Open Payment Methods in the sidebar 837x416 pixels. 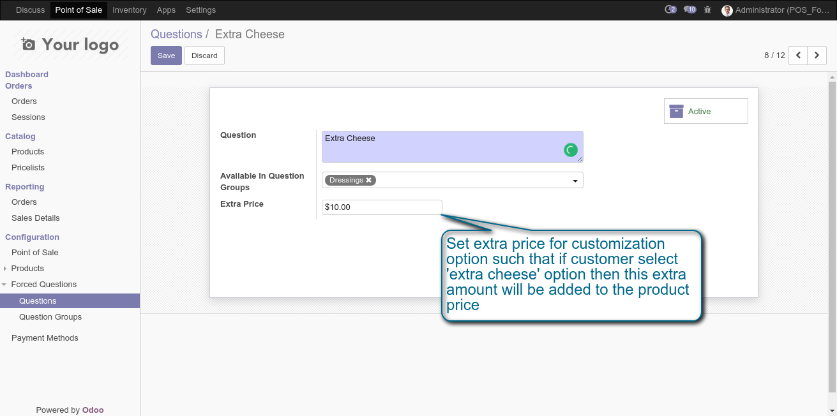coord(45,338)
